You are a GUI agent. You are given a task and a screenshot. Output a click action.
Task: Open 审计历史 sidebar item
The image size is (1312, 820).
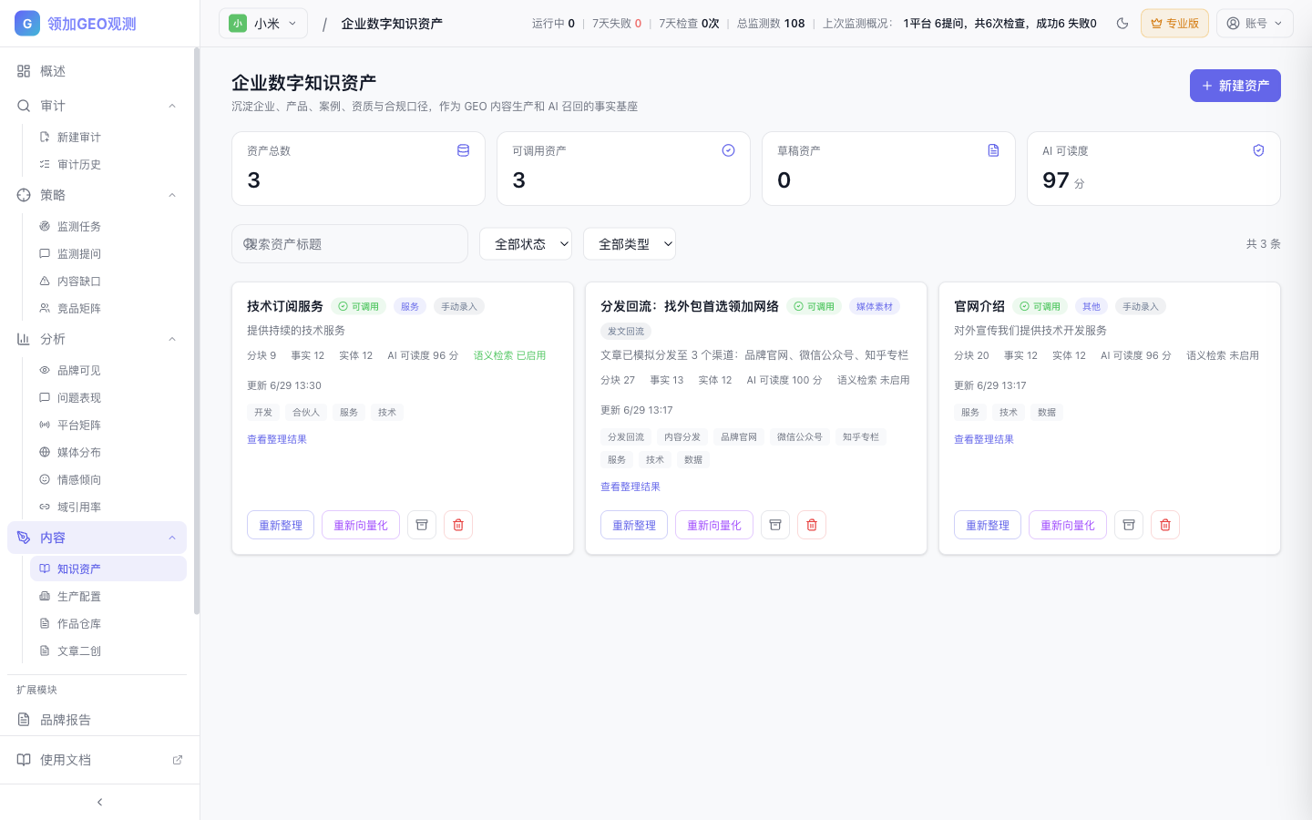(108, 164)
